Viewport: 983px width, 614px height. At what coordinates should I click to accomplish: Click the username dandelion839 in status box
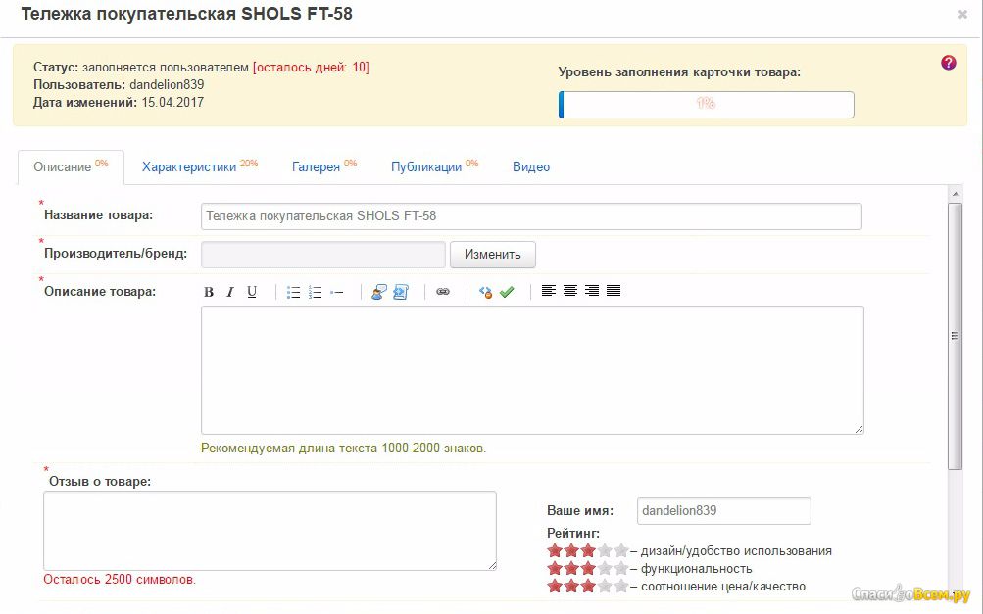(x=167, y=84)
